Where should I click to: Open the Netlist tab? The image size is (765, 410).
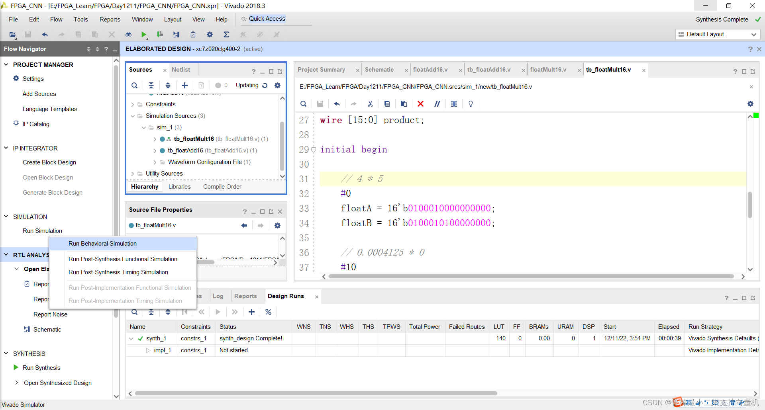tap(181, 70)
